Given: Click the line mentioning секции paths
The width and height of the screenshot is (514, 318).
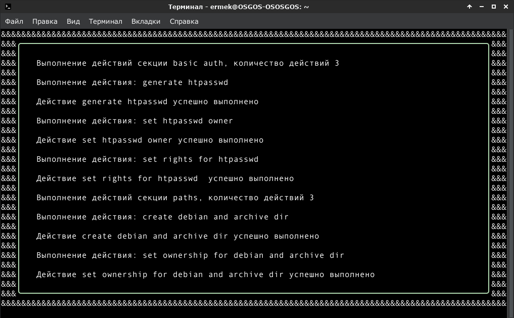Looking at the screenshot, I should point(175,198).
